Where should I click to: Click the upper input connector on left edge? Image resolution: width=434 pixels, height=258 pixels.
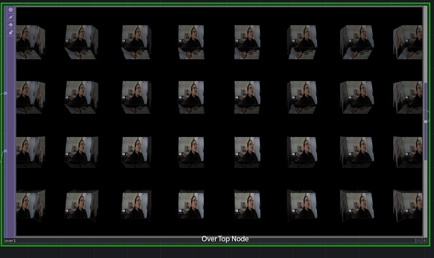[5, 93]
